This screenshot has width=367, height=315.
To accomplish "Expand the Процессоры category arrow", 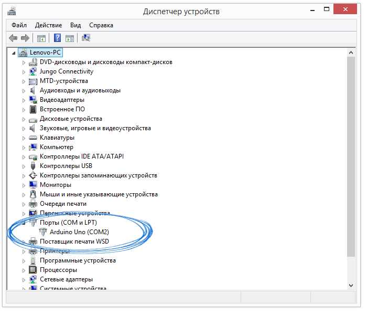I will pyautogui.click(x=24, y=270).
